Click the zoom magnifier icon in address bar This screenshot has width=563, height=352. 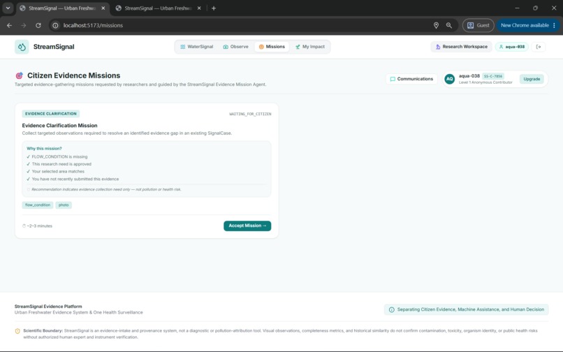(449, 26)
